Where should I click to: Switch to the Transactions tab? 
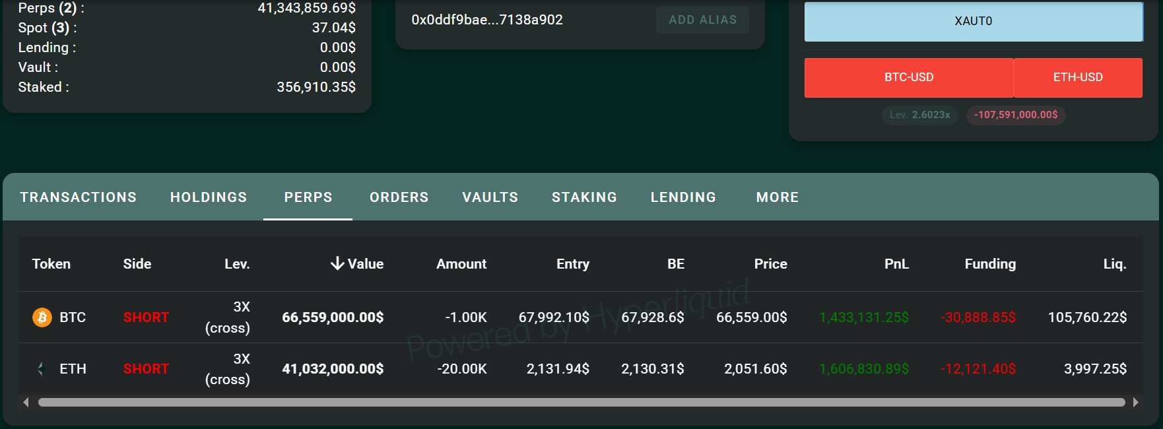[x=78, y=197]
